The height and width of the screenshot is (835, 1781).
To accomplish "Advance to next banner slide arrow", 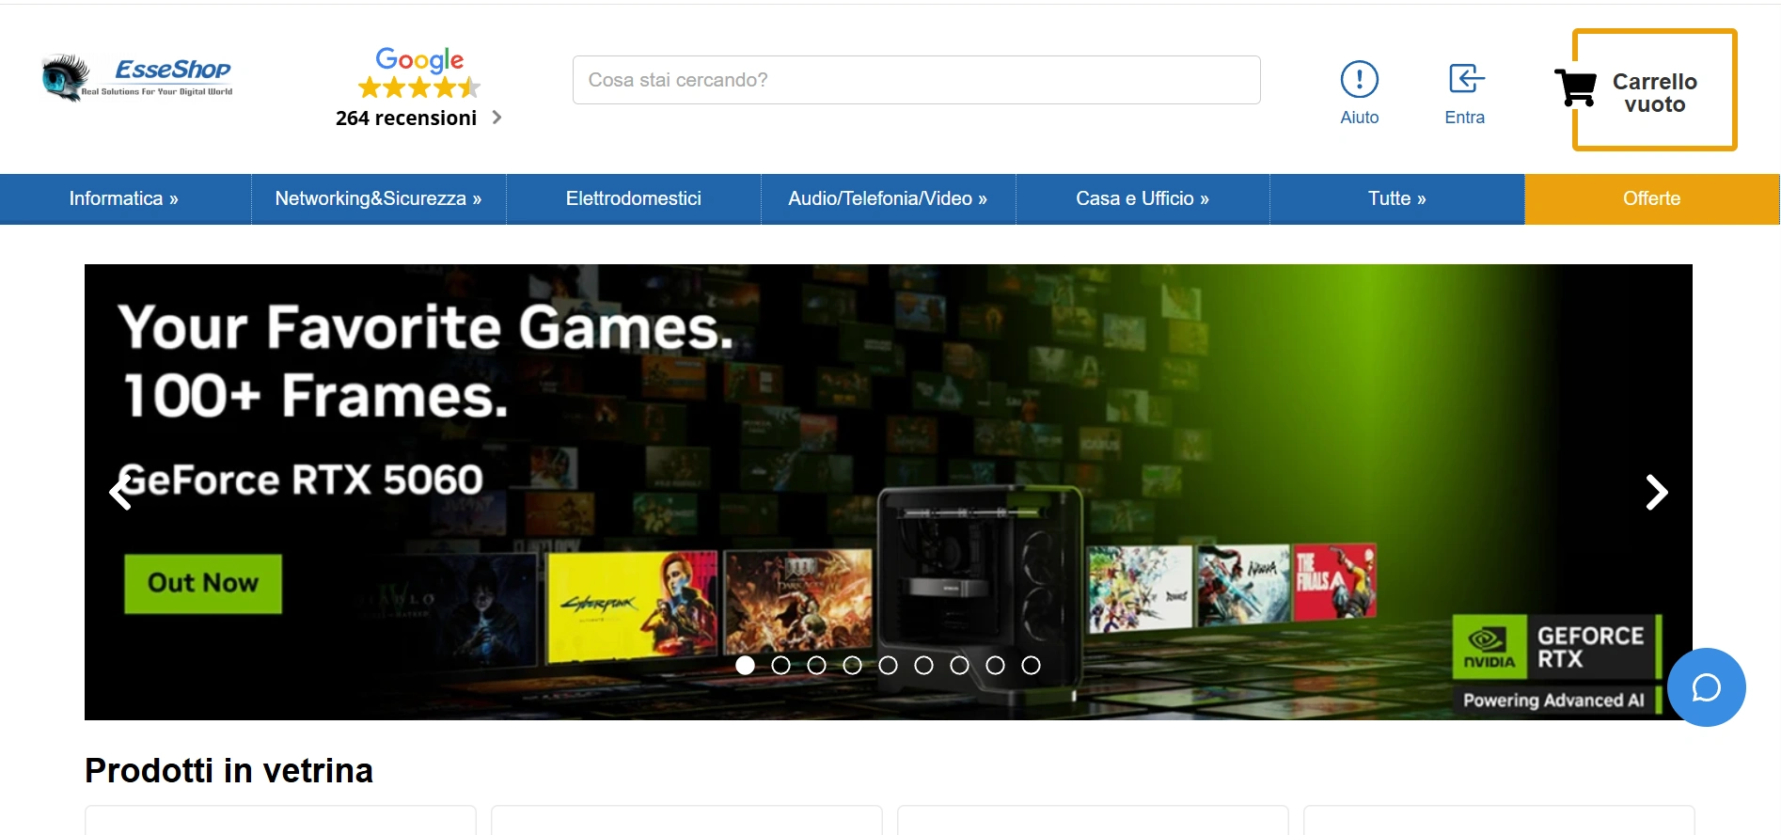I will point(1657,493).
